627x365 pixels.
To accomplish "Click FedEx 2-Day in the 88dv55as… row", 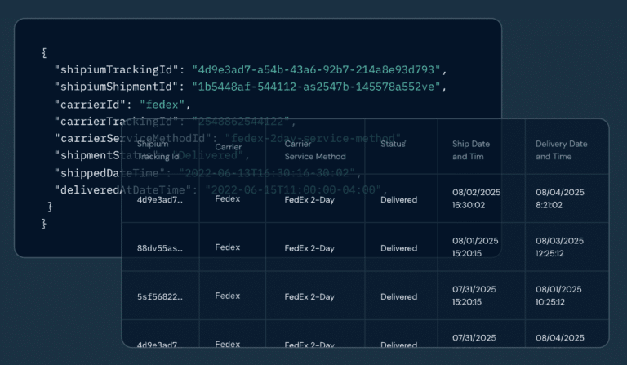I will 309,248.
